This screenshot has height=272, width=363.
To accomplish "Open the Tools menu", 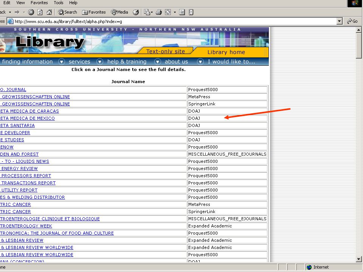I will click(59, 3).
